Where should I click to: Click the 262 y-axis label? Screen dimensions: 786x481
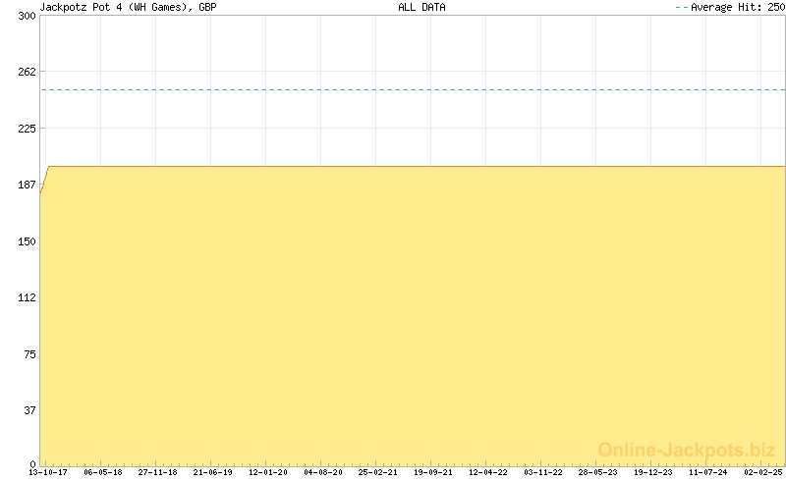(26, 72)
